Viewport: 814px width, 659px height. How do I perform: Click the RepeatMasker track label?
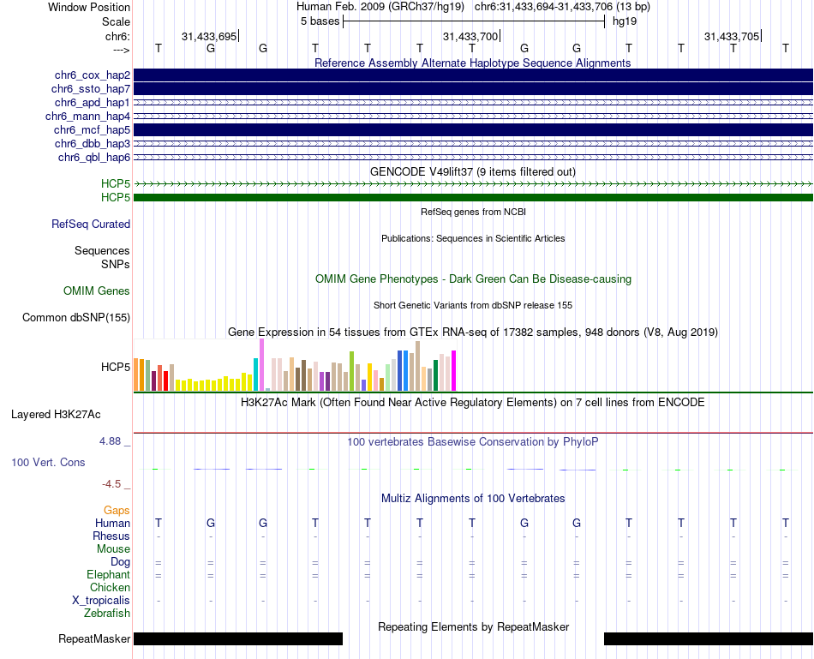coord(94,638)
